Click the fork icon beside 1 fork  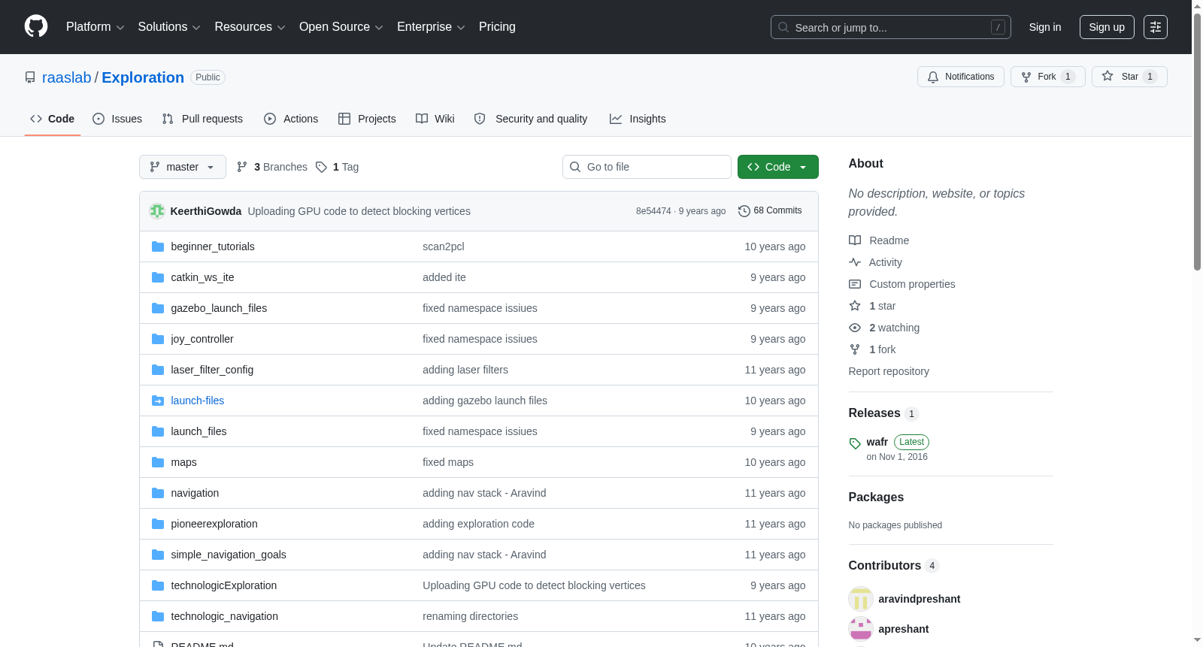(855, 349)
